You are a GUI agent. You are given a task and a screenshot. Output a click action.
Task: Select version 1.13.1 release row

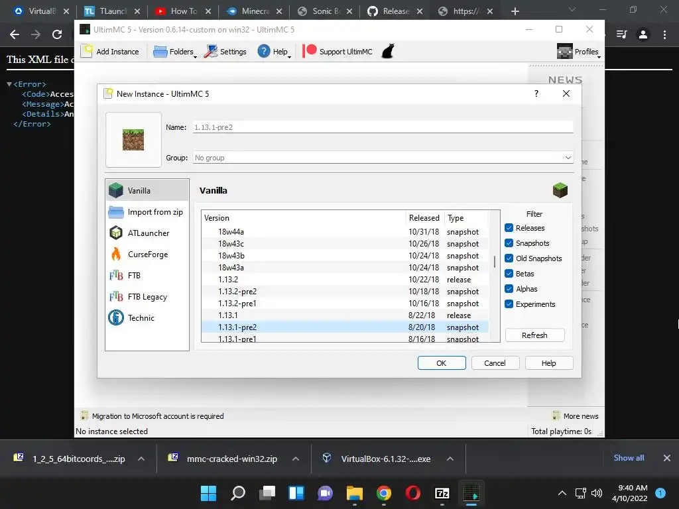pos(345,315)
